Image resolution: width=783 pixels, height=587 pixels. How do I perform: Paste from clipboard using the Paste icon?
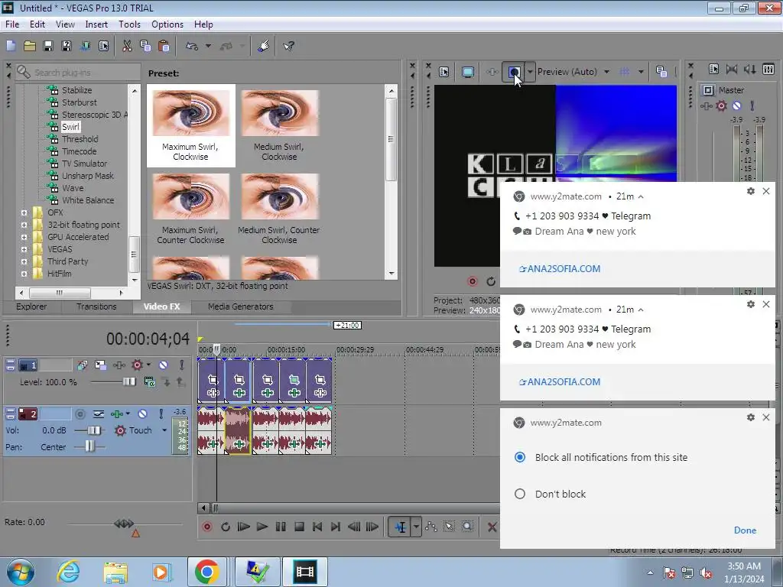tap(164, 47)
